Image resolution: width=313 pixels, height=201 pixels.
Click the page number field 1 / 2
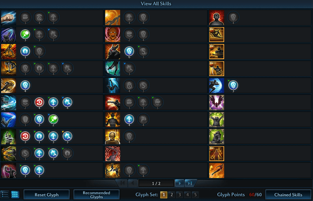(x=156, y=183)
